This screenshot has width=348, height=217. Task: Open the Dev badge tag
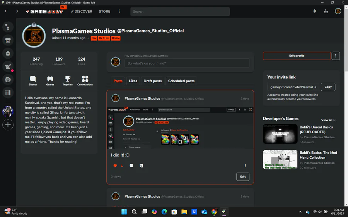[94, 38]
